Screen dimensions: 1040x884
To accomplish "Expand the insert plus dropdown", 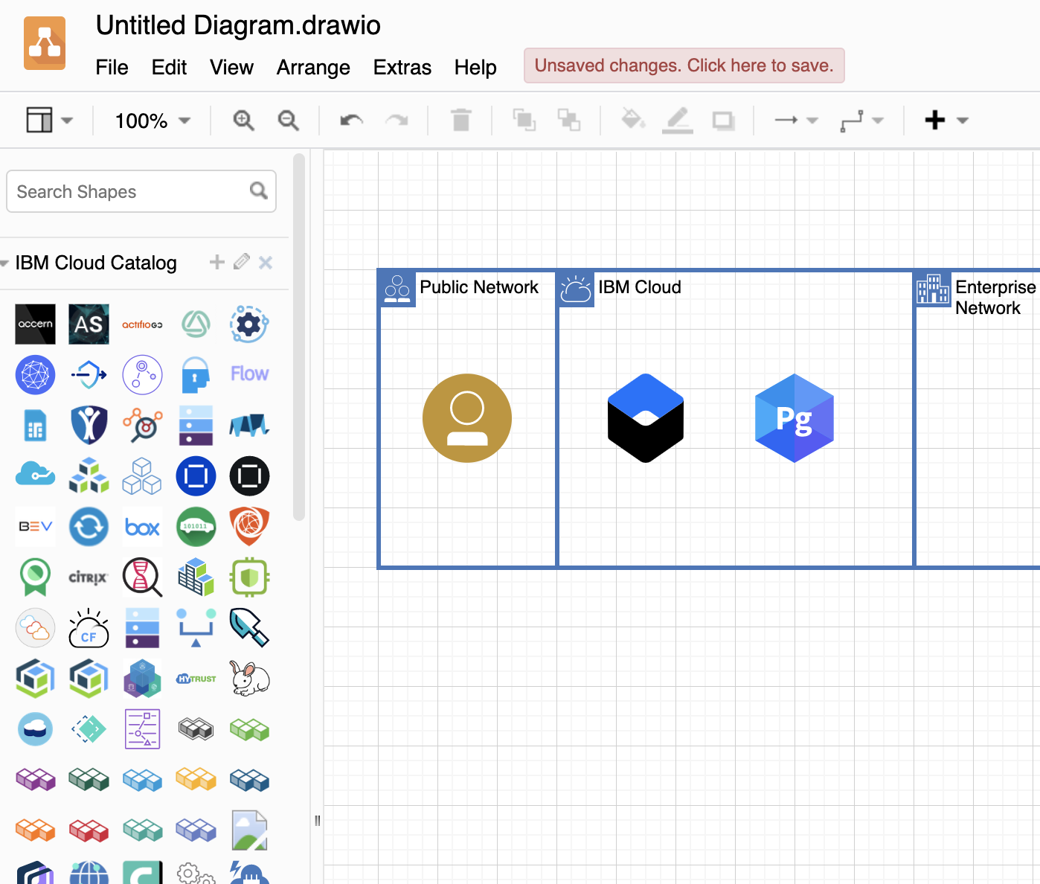I will [x=946, y=120].
